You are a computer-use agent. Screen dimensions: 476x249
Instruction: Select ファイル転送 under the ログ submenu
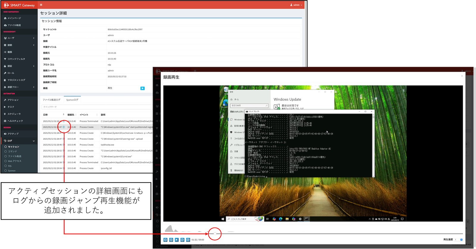point(14,156)
